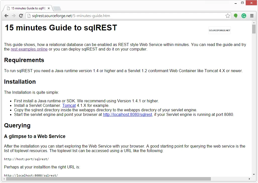This screenshot has height=183, width=258.
Task: Click the horizontal scrollbar right arrow
Action: (249, 179)
